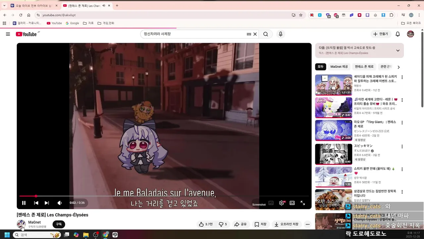Toggle subtitles with the captions icon

pyautogui.click(x=271, y=203)
